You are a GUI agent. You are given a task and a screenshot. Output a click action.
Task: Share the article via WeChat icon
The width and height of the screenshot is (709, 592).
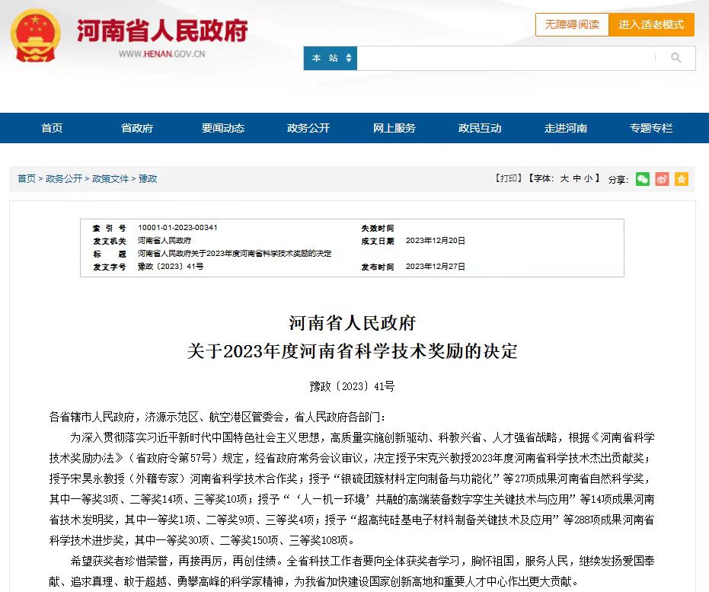643,179
